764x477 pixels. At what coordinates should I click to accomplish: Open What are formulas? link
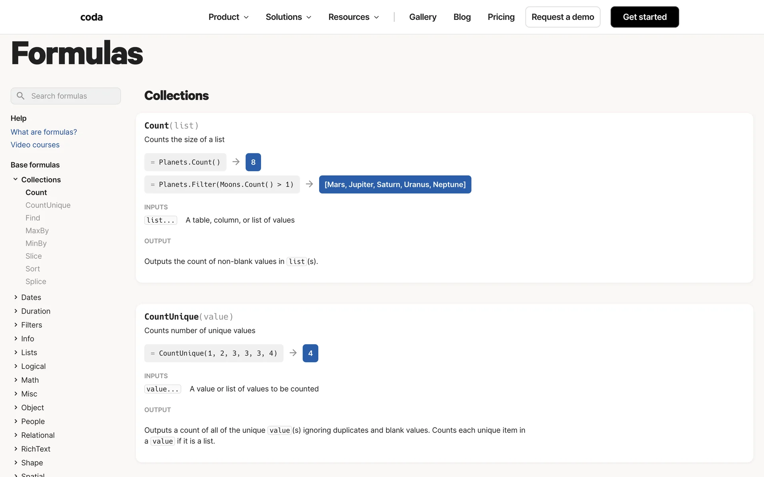pos(44,132)
